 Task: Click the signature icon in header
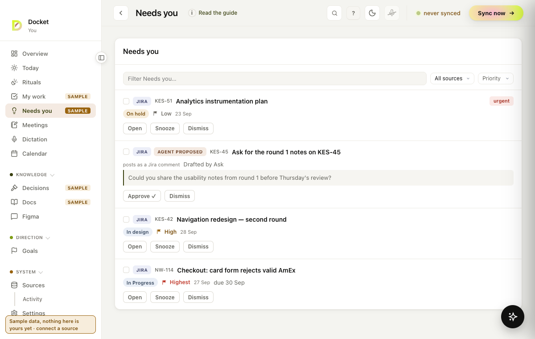coord(392,13)
